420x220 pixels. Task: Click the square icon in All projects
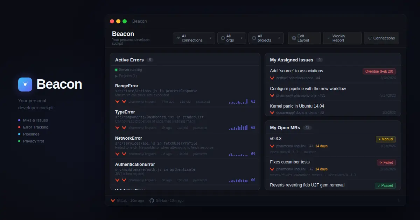click(254, 38)
